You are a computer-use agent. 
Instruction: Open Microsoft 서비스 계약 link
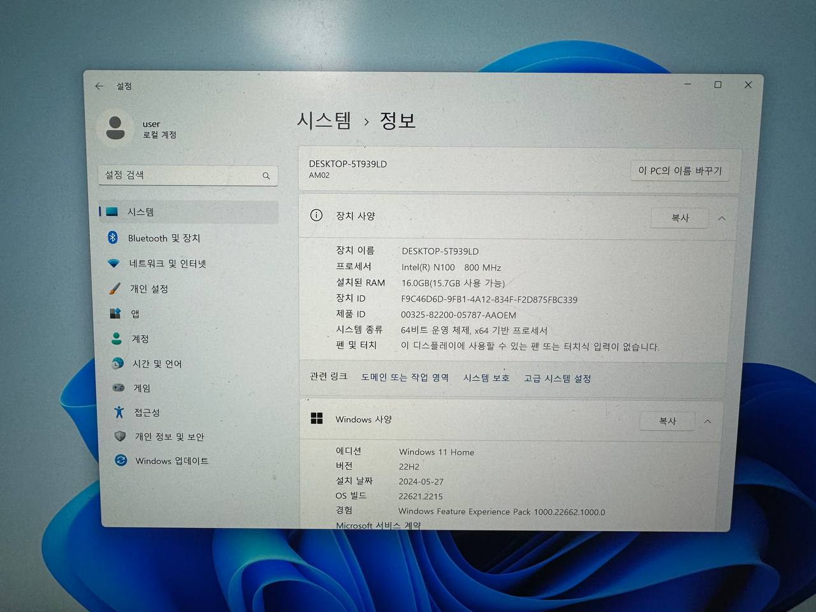379,525
